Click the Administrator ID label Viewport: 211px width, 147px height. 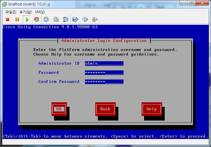pos(59,63)
